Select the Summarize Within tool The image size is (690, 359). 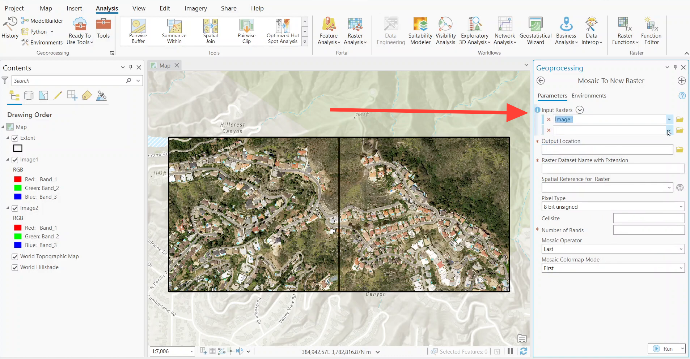click(174, 31)
